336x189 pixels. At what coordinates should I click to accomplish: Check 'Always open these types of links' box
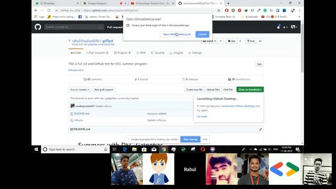click(128, 25)
